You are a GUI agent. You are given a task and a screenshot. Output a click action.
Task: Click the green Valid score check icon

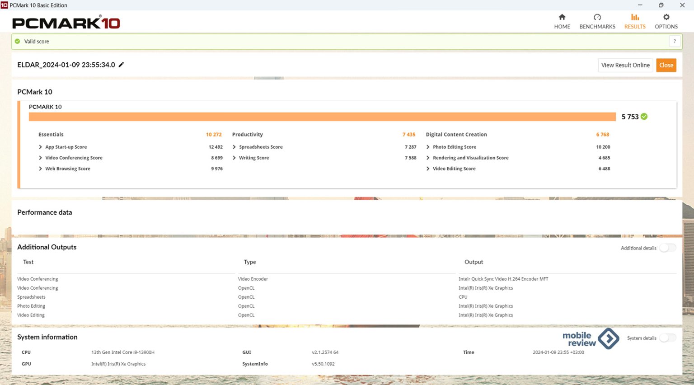point(18,41)
